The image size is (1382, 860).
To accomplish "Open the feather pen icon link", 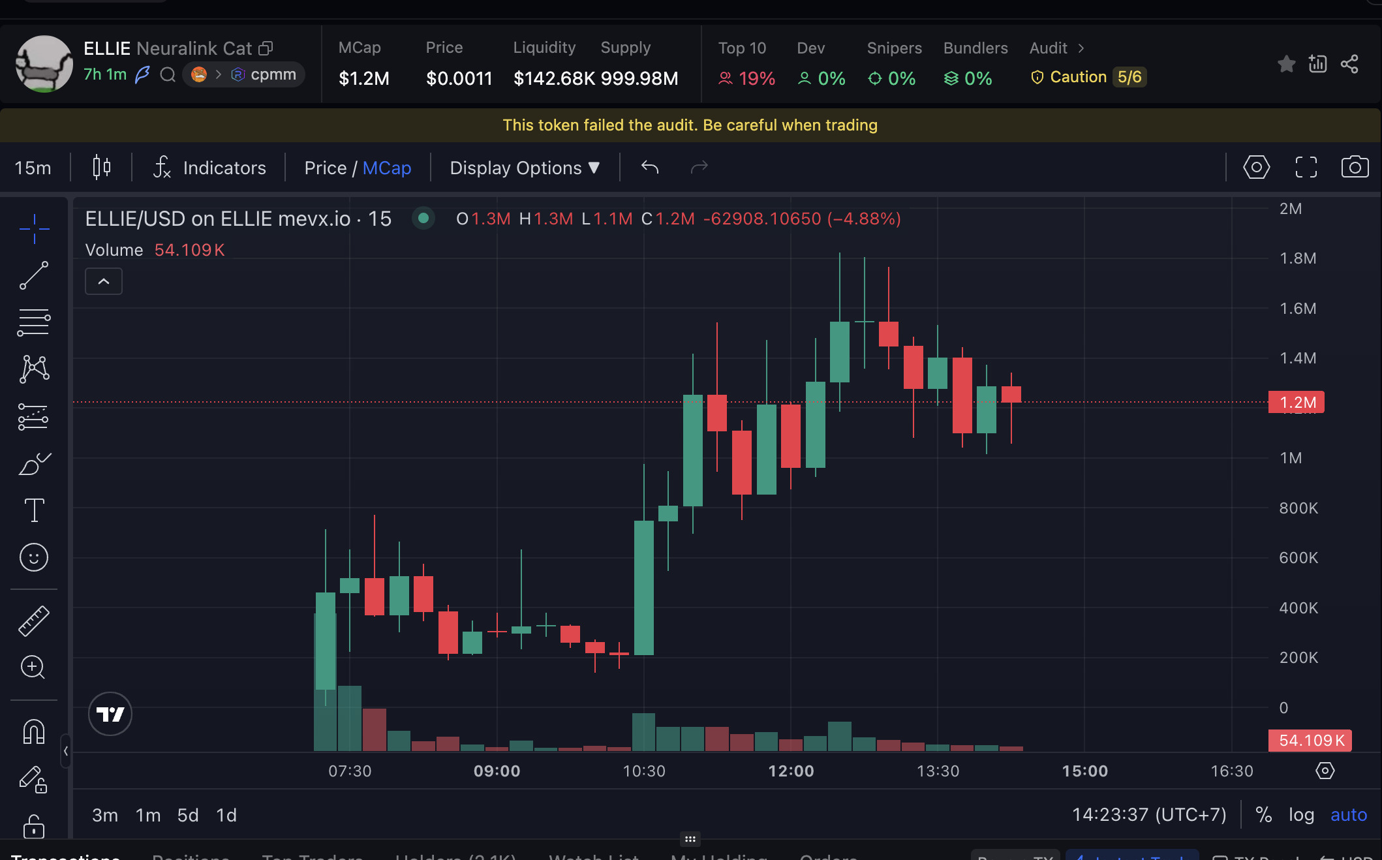I will click(142, 75).
